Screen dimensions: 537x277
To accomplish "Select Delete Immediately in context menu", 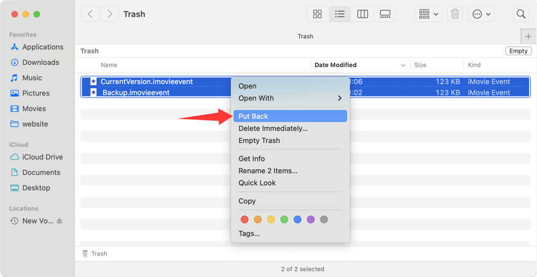I will coord(273,129).
